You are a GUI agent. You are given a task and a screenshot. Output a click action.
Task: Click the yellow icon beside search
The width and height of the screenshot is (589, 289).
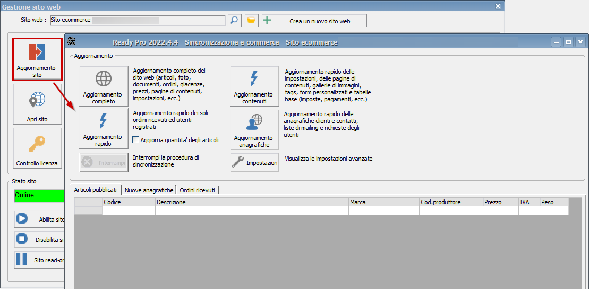tap(251, 21)
